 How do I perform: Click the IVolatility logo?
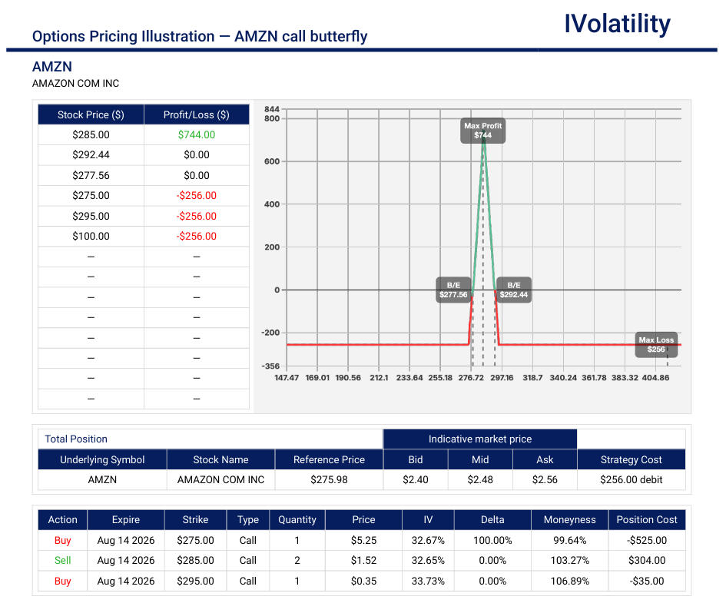coord(617,24)
